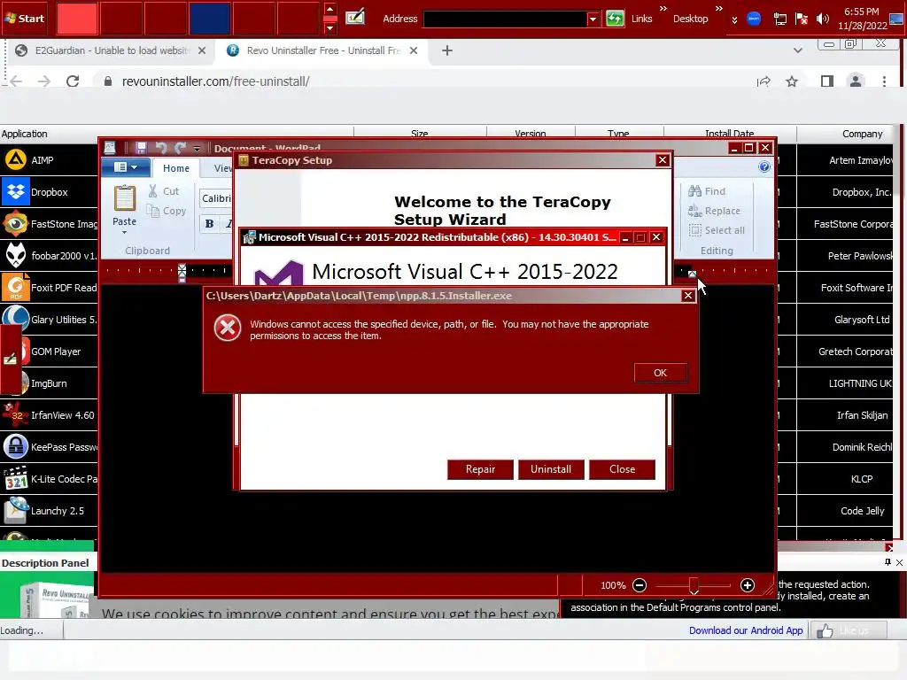
Task: Open the taskbar Address dropdown arrow
Action: [593, 19]
